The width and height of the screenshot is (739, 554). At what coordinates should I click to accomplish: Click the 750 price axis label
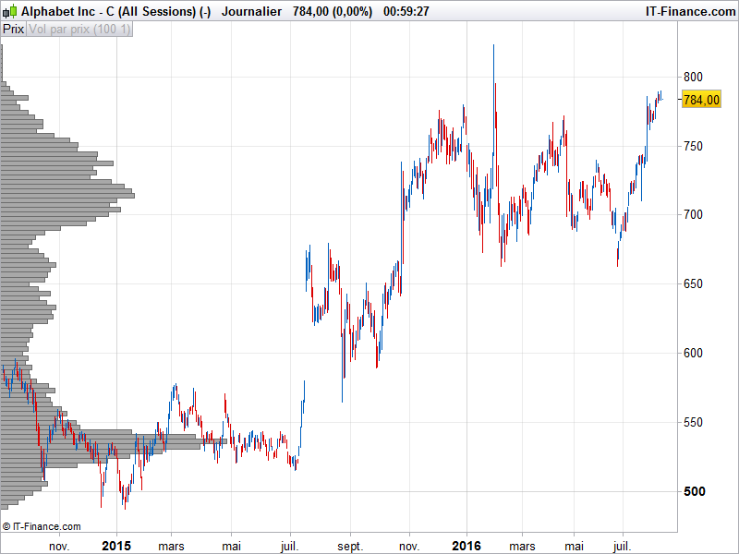pyautogui.click(x=693, y=147)
